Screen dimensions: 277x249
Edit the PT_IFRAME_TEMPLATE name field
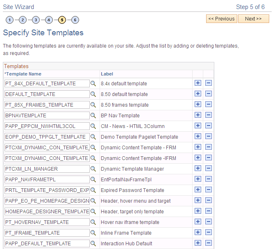tap(47, 233)
